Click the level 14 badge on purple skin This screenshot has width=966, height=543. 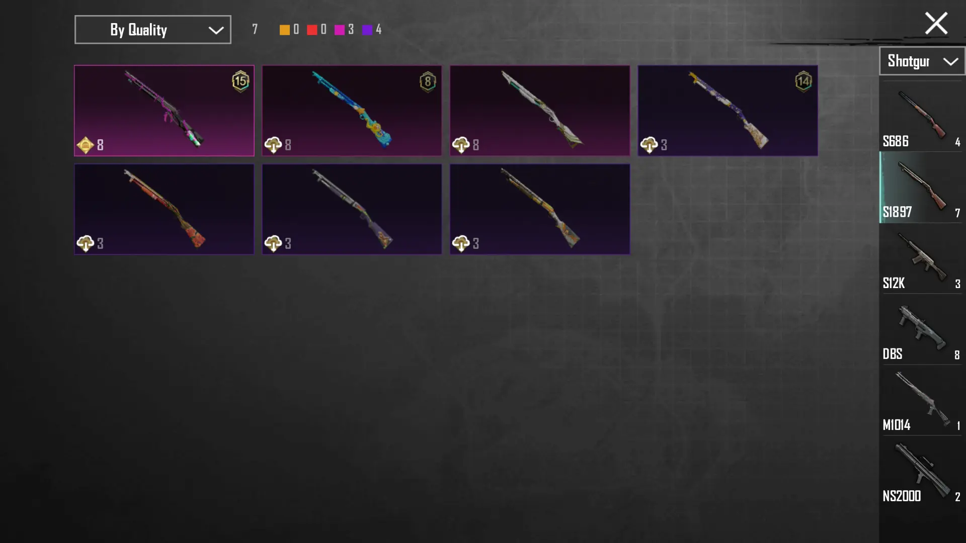click(x=803, y=81)
